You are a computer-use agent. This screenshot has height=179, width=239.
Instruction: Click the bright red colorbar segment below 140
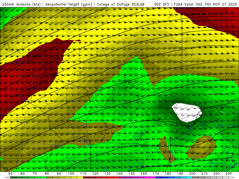point(117,178)
